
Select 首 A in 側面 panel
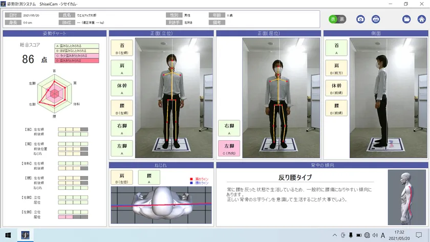tap(336, 48)
